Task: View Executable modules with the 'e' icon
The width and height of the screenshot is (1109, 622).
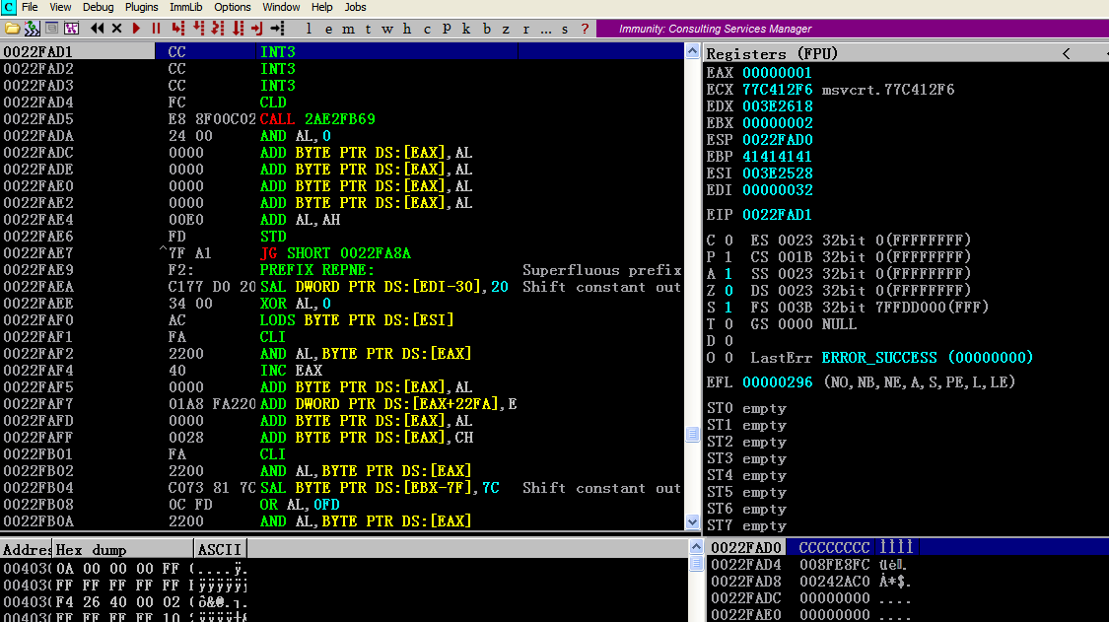Action: tap(328, 29)
